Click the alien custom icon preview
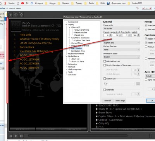 click(x=106, y=84)
